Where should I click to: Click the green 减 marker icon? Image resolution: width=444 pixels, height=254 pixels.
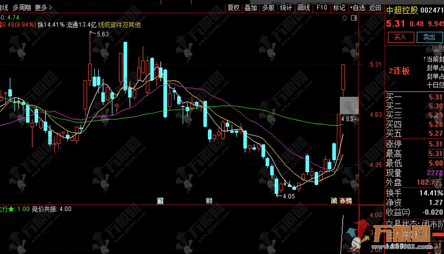click(x=334, y=201)
